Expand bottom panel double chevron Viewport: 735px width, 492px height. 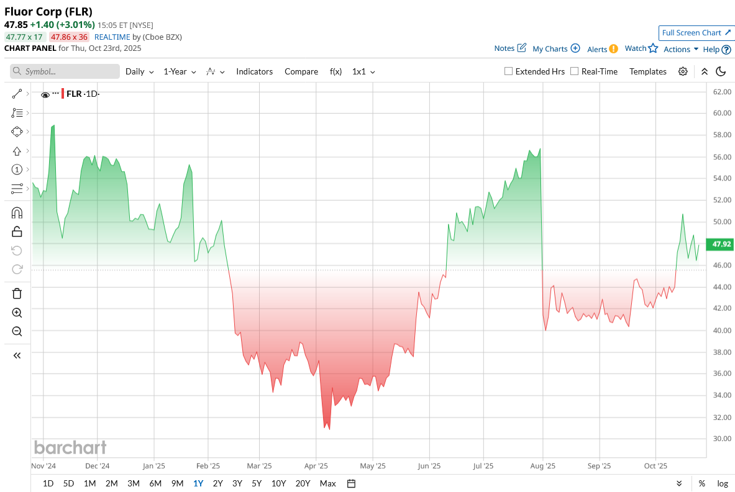(x=679, y=483)
